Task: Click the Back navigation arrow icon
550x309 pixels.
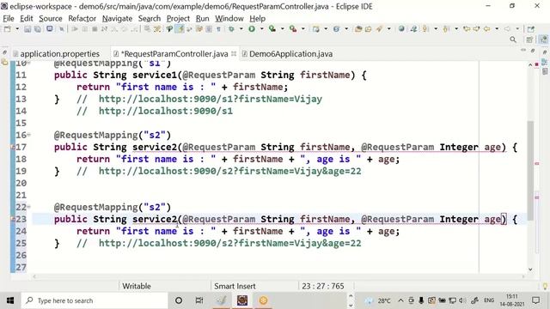Action: tap(487, 29)
